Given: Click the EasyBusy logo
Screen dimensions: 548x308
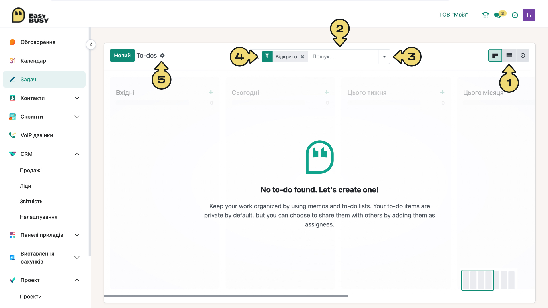Looking at the screenshot, I should 30,15.
